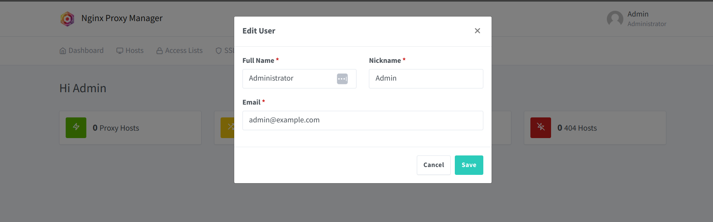The height and width of the screenshot is (222, 713).
Task: Open the Access Lists menu item
Action: tap(179, 50)
